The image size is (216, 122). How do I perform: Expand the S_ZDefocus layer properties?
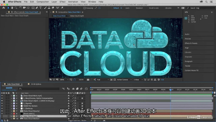pyautogui.click(x=12, y=109)
